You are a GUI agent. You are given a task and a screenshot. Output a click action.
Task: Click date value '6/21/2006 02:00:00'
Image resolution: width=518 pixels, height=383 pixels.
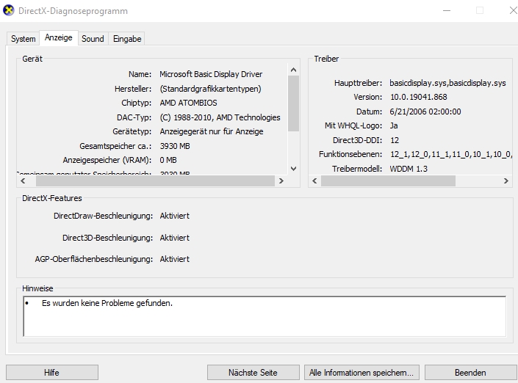[x=425, y=112]
